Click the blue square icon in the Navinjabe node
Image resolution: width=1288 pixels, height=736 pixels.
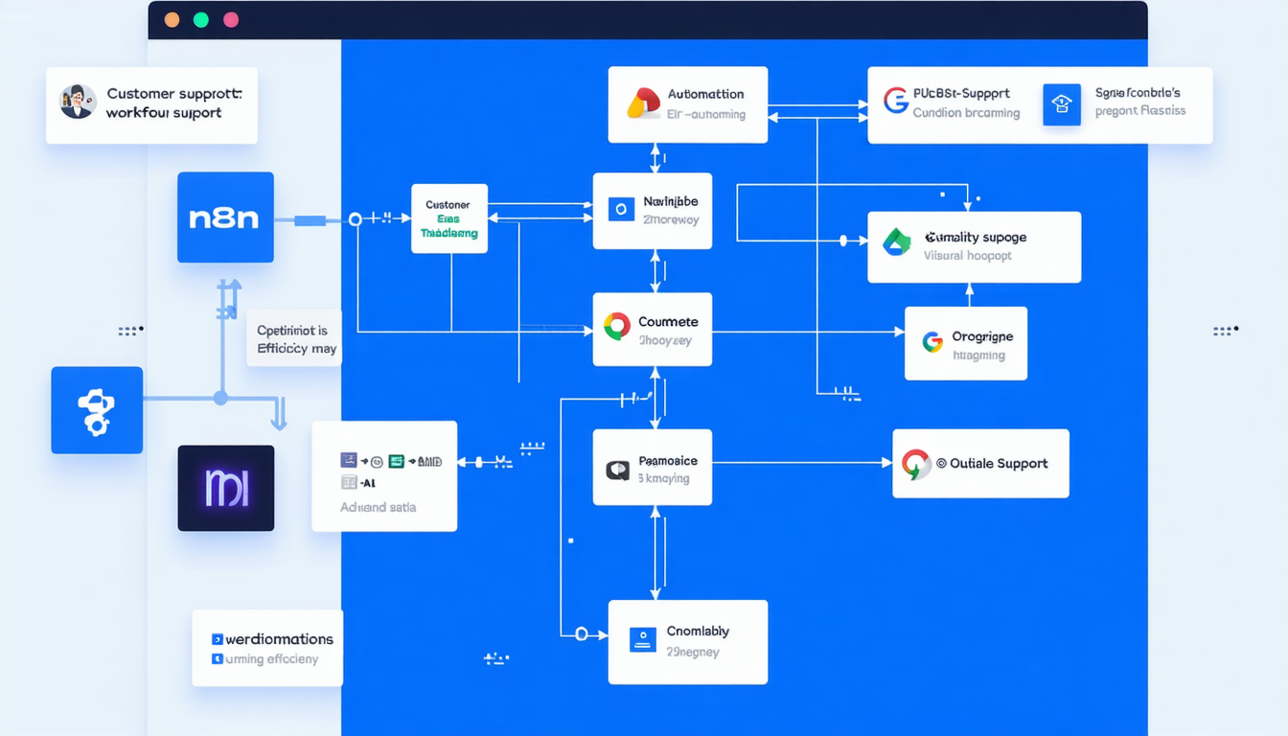click(x=621, y=209)
